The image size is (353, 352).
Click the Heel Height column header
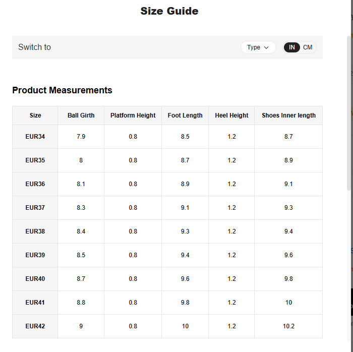[x=231, y=115]
